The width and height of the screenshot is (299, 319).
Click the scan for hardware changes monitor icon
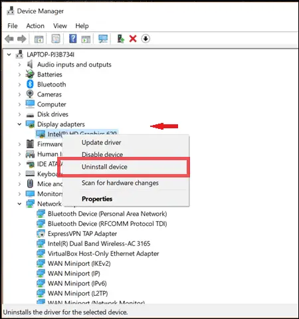pyautogui.click(x=103, y=39)
